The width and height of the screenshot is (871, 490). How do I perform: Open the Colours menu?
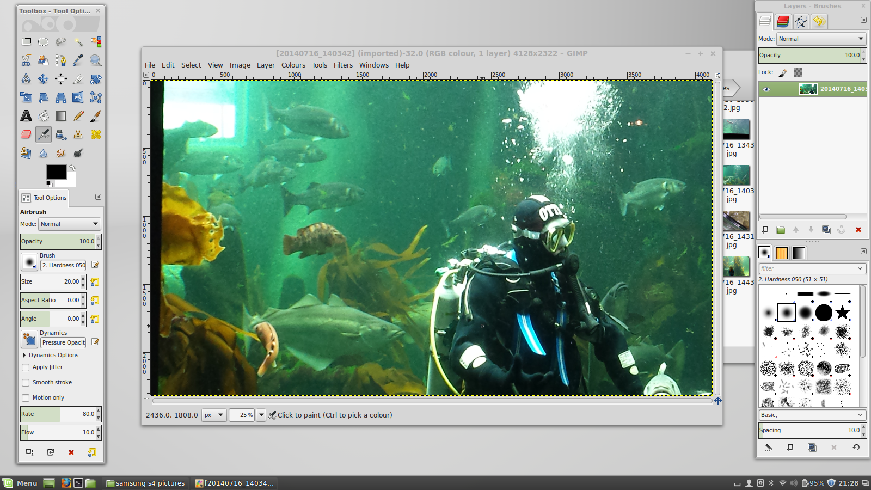293,65
